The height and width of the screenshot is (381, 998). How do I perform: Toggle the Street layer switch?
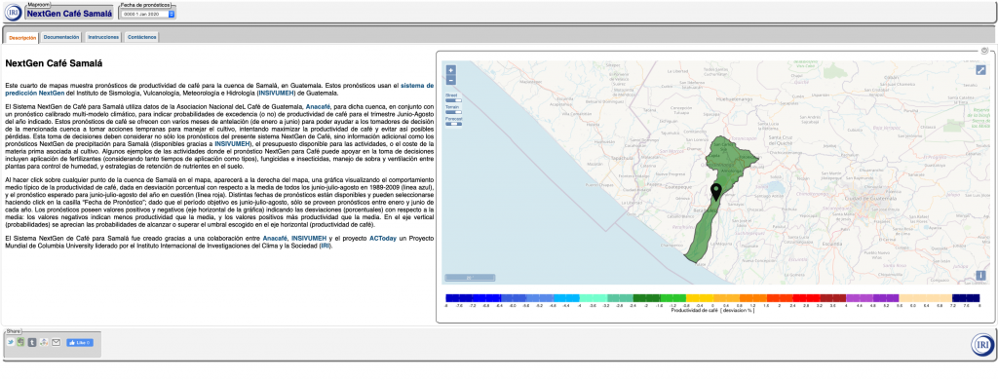pos(454,99)
